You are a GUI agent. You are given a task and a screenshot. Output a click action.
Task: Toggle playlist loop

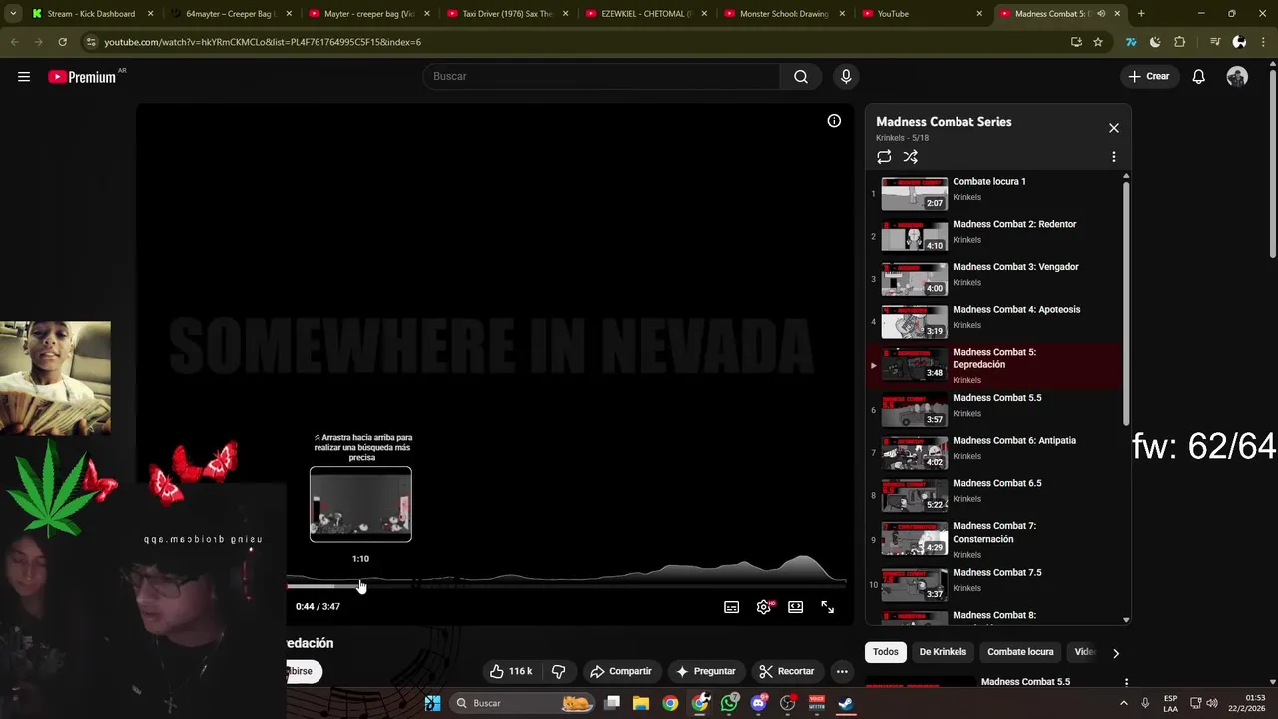click(x=884, y=157)
